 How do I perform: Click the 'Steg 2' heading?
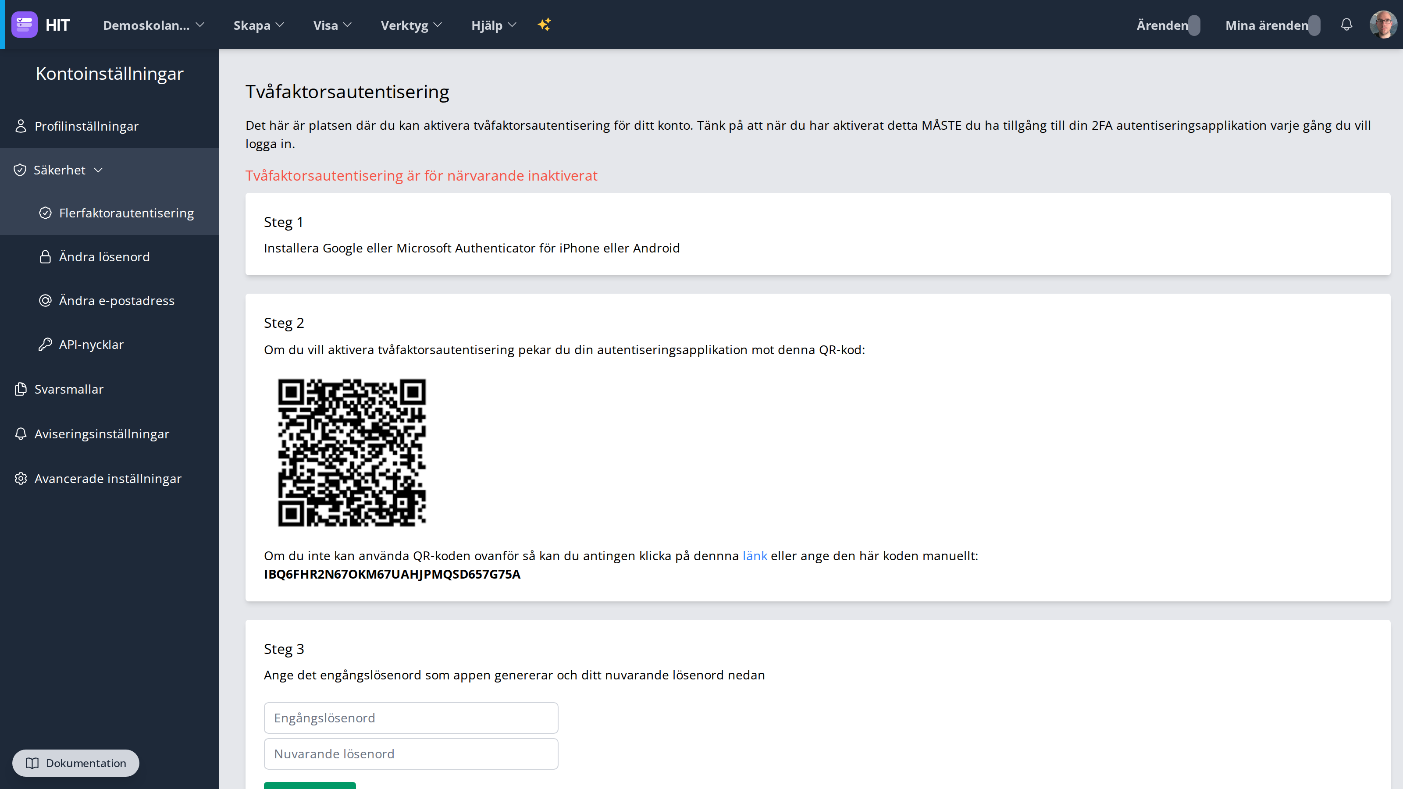point(284,323)
